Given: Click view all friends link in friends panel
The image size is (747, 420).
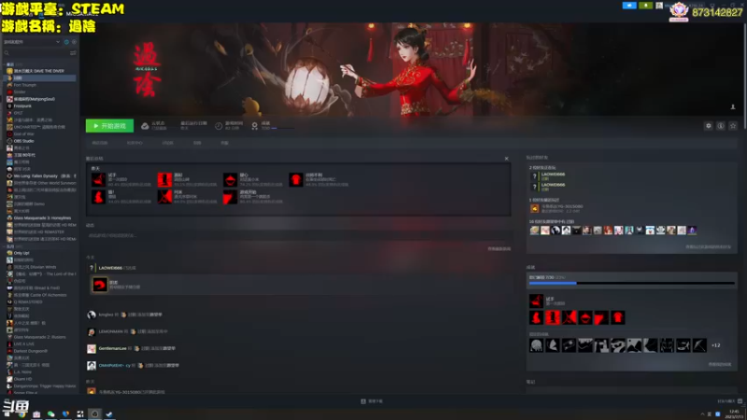Looking at the screenshot, I should click(708, 246).
